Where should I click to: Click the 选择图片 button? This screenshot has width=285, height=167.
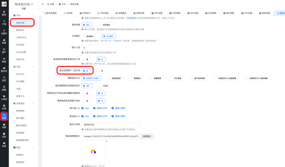tap(148, 136)
